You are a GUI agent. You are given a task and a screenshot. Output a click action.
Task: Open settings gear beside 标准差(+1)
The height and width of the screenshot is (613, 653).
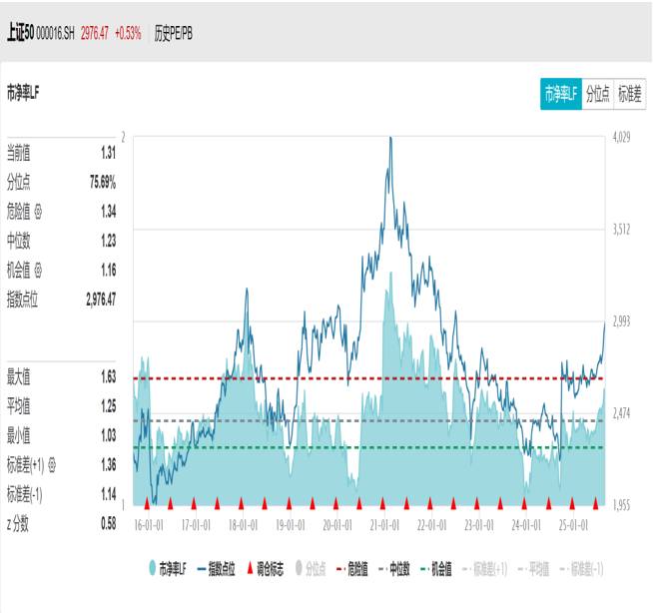[52, 465]
